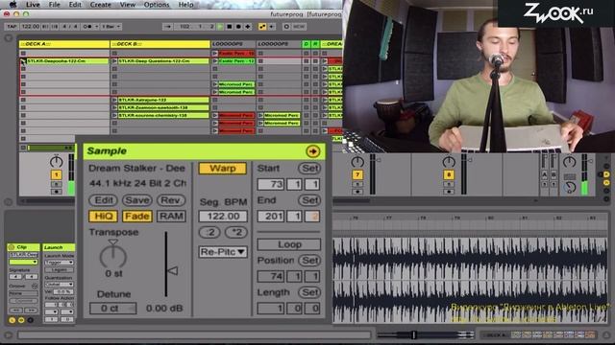Toggle the HiQ button
Screen dimensions: 615x345
tap(103, 217)
